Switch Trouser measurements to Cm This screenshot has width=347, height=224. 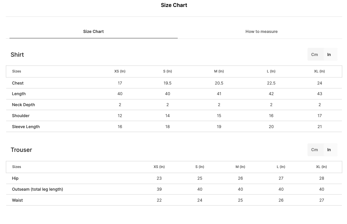(314, 150)
